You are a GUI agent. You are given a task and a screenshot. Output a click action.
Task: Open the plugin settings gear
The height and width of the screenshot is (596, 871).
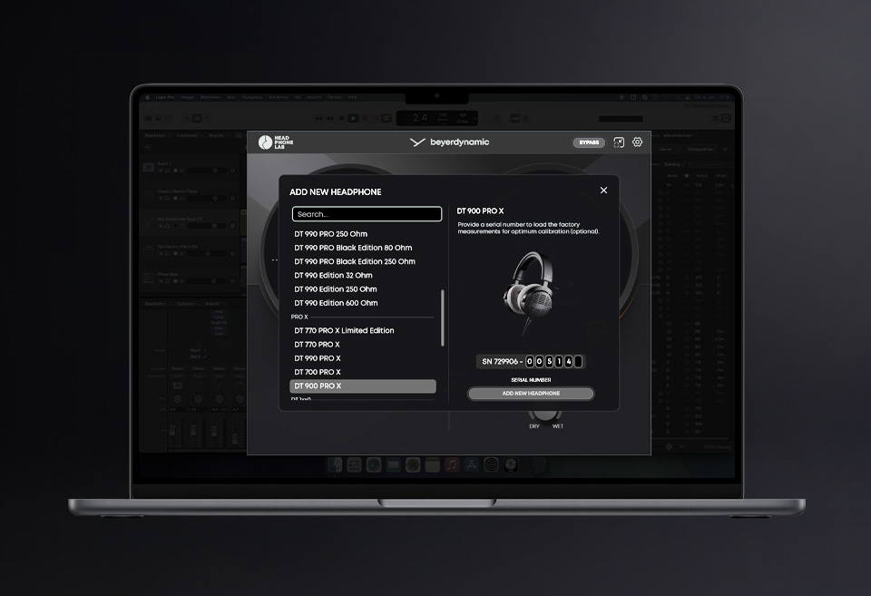click(x=637, y=142)
